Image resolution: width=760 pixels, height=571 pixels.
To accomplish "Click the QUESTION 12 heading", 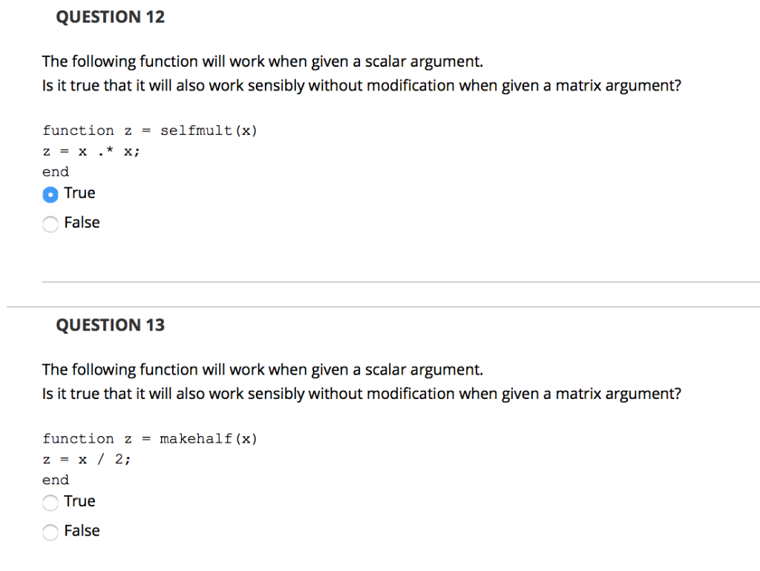I will click(x=111, y=16).
